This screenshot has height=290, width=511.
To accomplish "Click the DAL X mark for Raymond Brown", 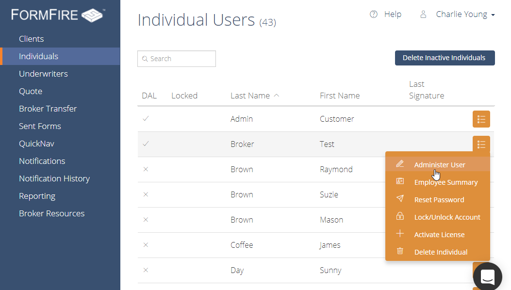I will (146, 169).
